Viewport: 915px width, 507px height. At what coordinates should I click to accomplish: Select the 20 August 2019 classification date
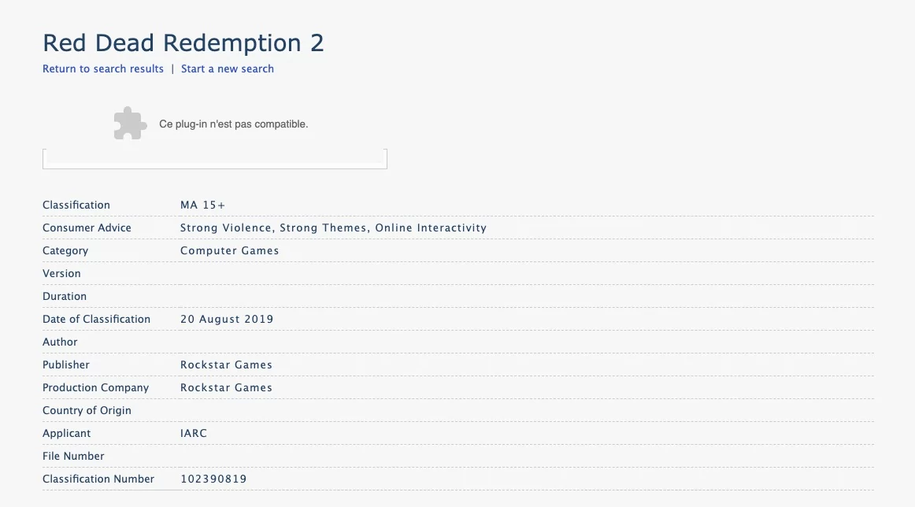[x=227, y=319]
